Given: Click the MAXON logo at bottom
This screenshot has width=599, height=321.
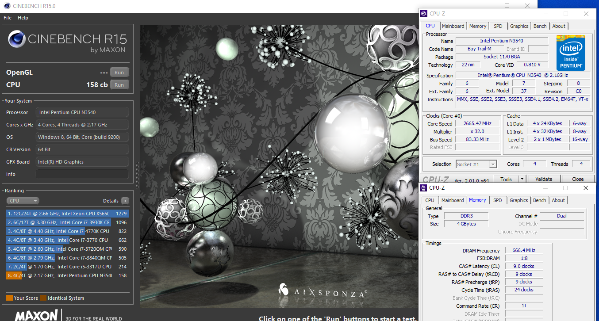Looking at the screenshot, I should [36, 315].
